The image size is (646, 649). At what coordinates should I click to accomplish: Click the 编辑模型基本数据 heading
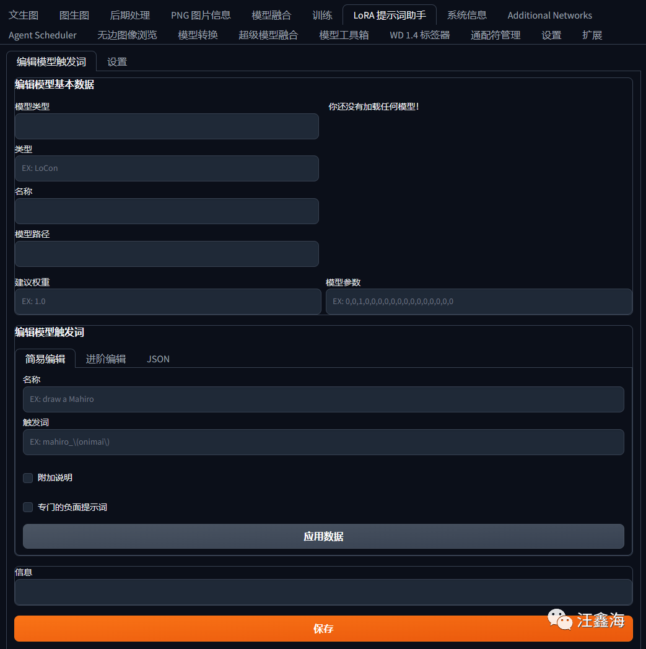coord(55,84)
